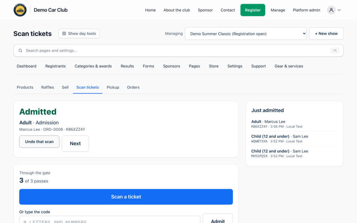Open Gear & services tab
The width and height of the screenshot is (357, 223).
[x=289, y=66]
